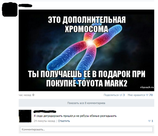Click the share count 3

point(124,95)
